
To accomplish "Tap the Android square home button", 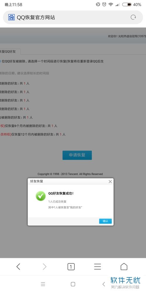I will pos(73,284).
